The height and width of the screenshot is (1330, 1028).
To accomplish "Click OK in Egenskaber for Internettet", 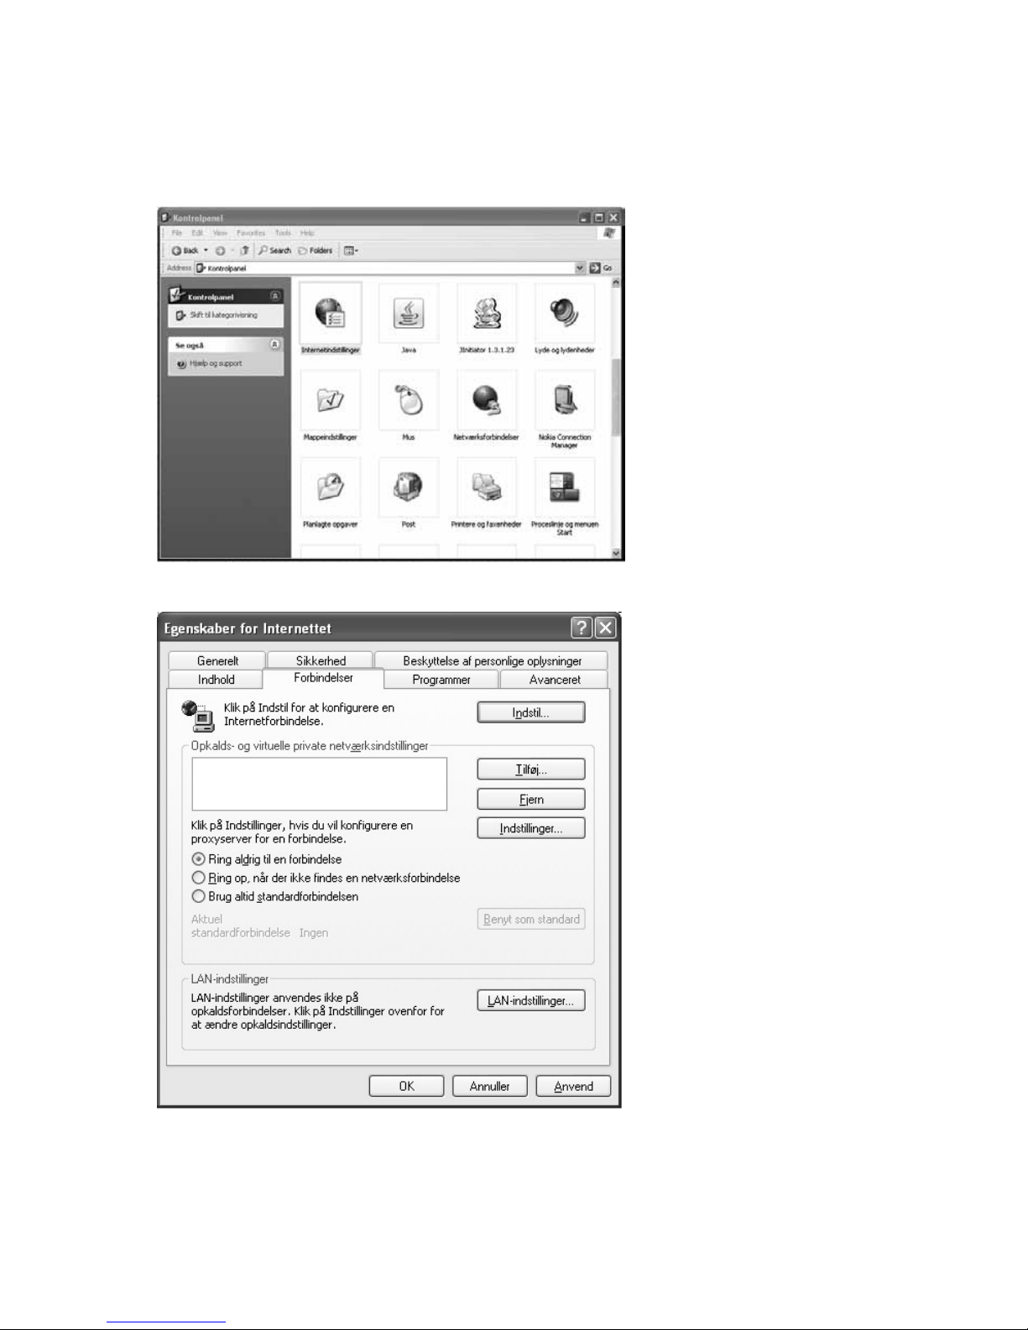I will point(406,1086).
